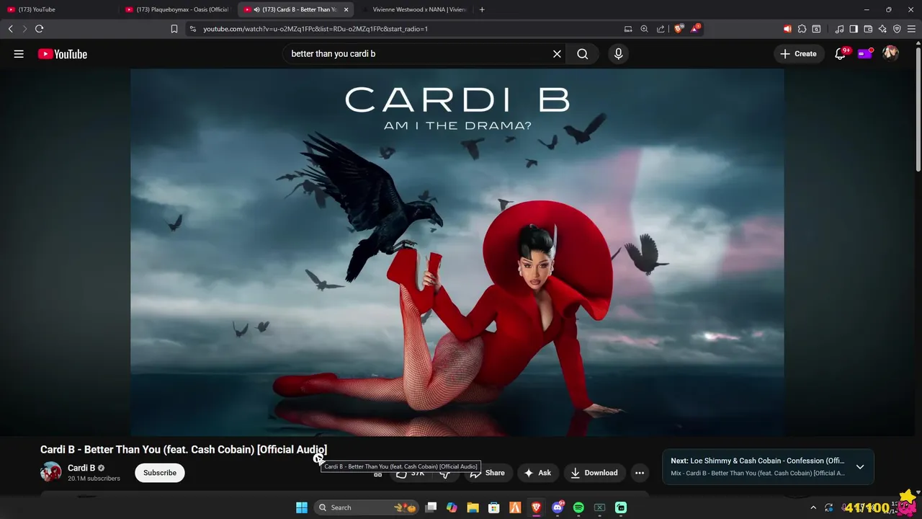The height and width of the screenshot is (519, 922).
Task: Reload the page with refresh icon
Action: [x=39, y=29]
